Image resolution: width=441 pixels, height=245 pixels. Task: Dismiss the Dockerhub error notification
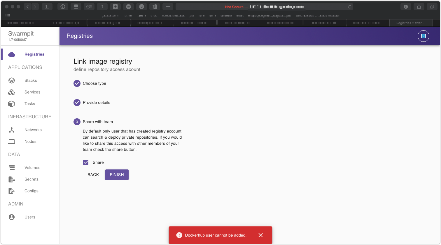[x=260, y=235]
